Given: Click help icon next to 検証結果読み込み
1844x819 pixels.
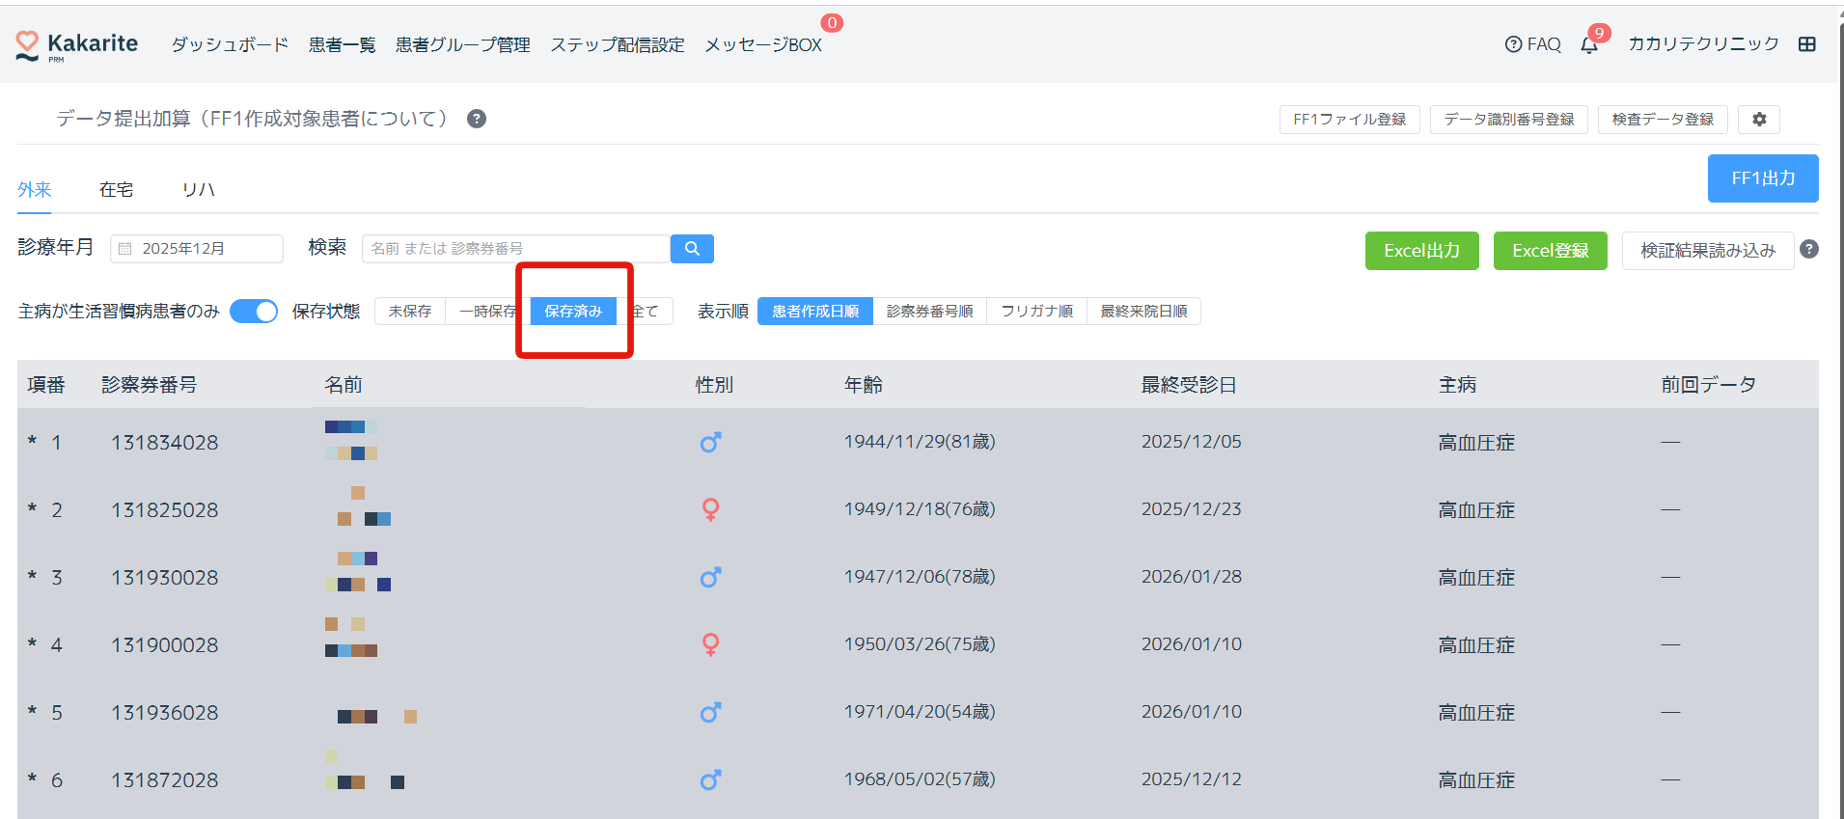Looking at the screenshot, I should (x=1809, y=250).
